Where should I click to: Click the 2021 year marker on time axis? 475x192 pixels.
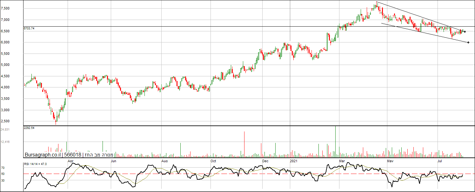(294, 161)
